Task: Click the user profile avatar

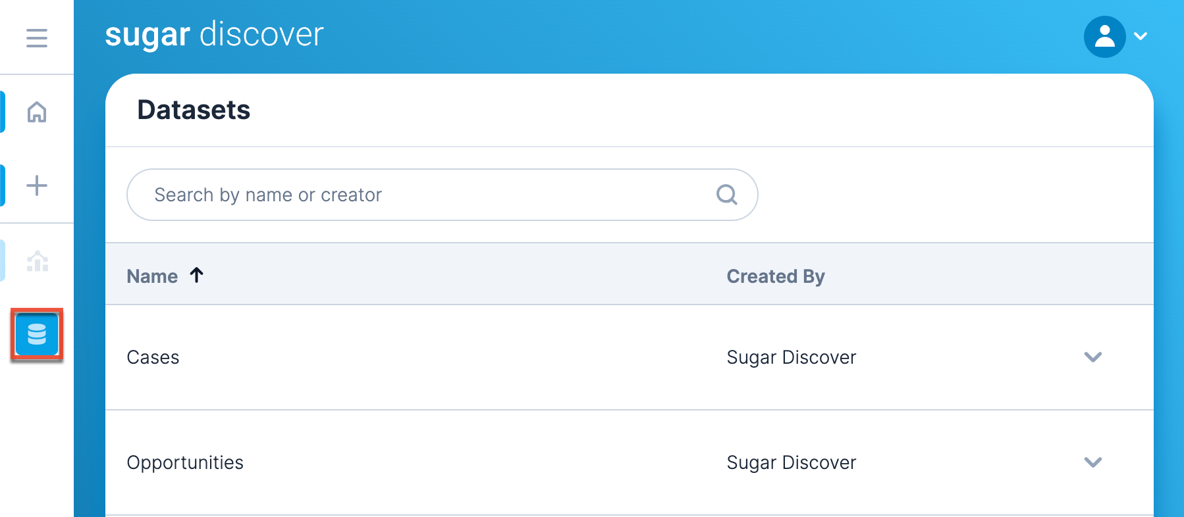Action: click(x=1104, y=37)
